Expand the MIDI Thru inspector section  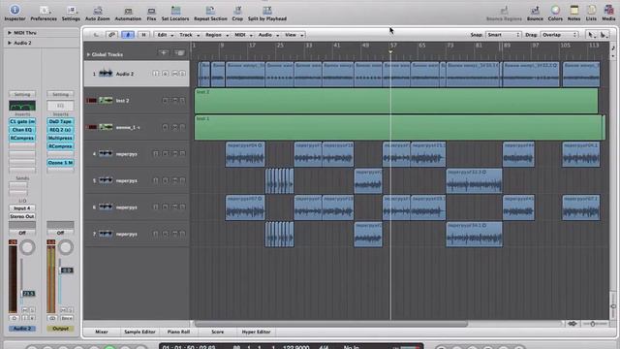[x=10, y=33]
